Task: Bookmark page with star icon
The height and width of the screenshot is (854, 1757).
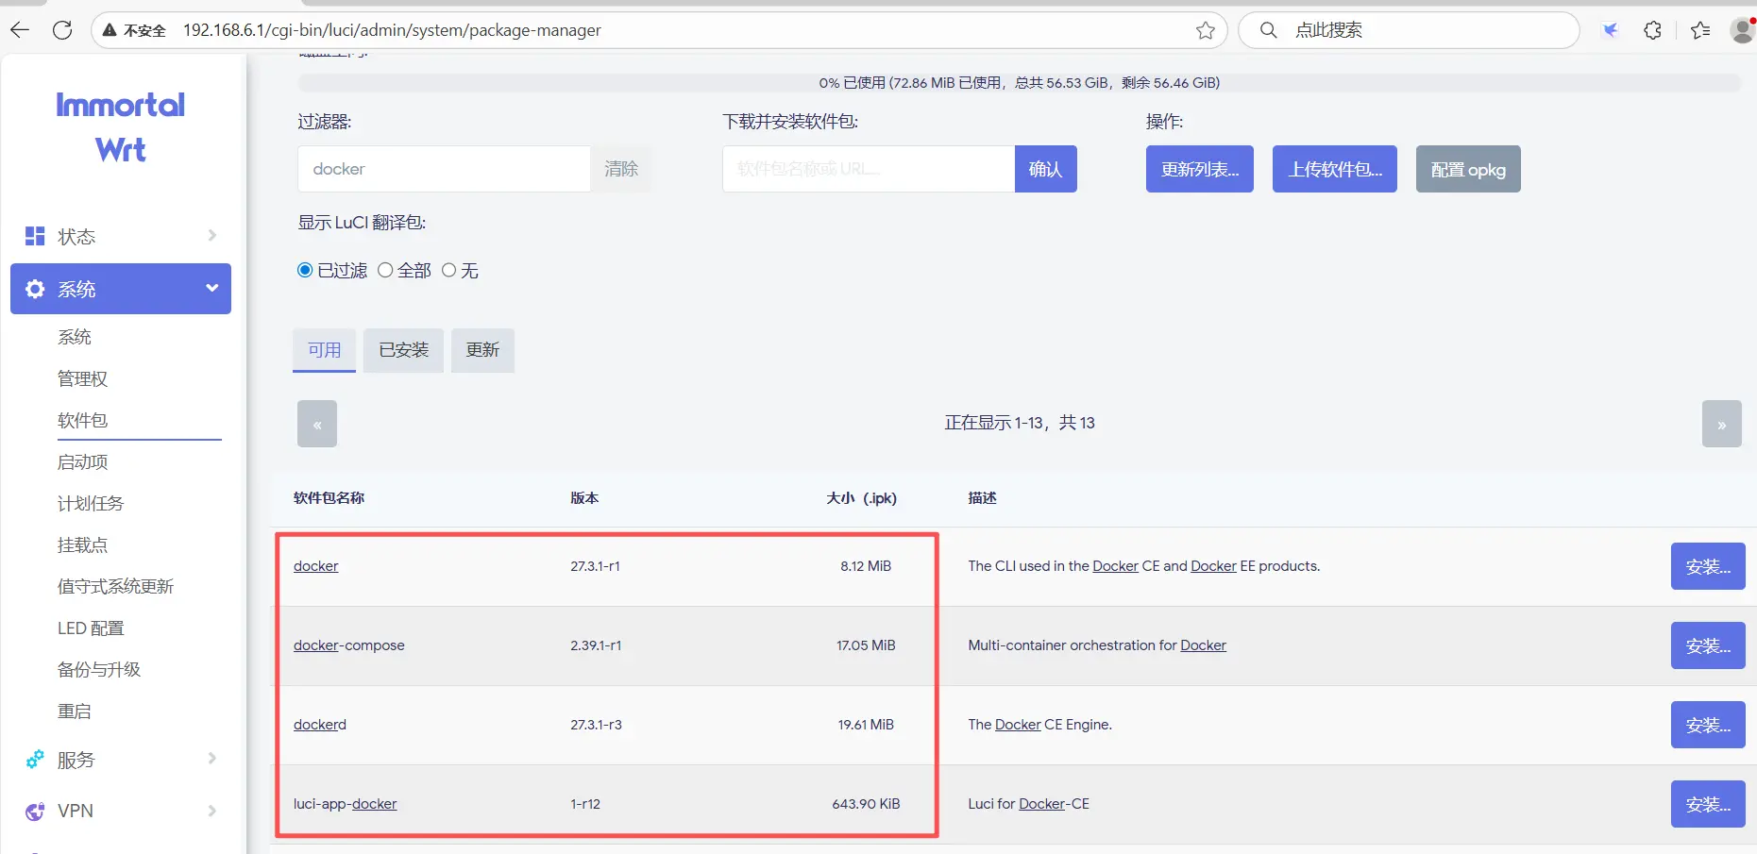Action: coord(1205,30)
